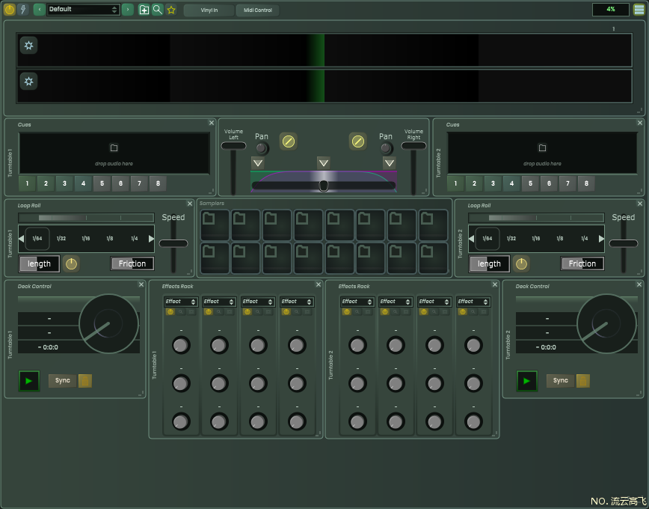649x509 pixels.
Task: Select cue 6 on Turntable 2
Action: [x=549, y=183]
